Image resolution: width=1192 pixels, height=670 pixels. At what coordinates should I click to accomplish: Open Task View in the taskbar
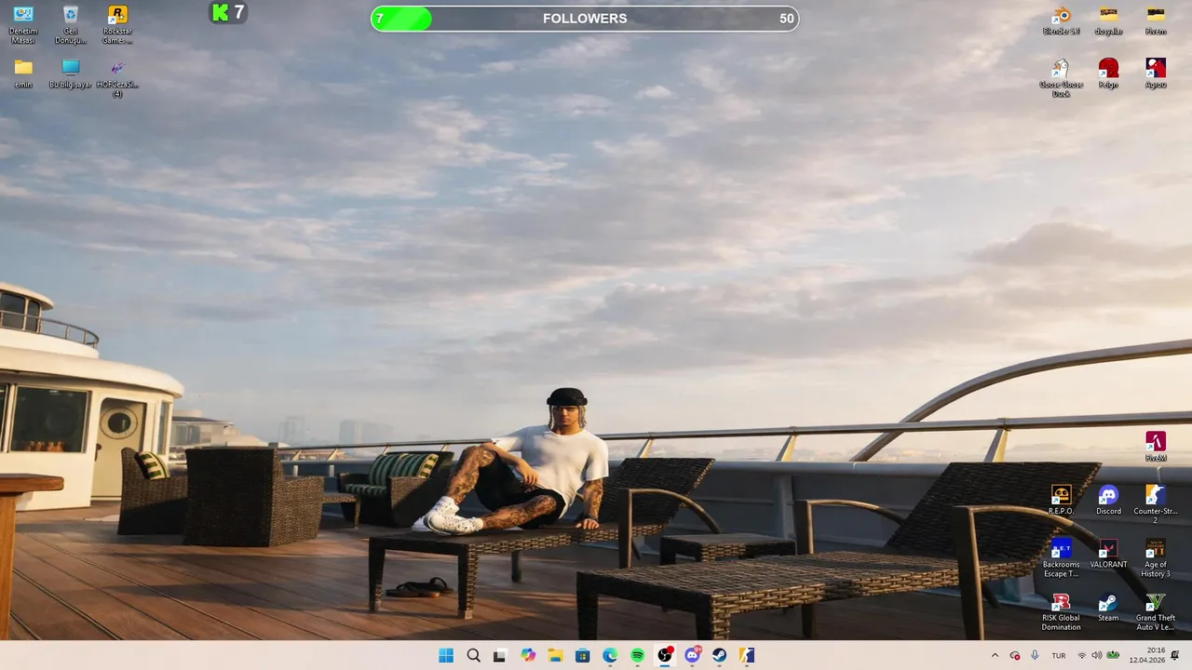[x=500, y=655]
